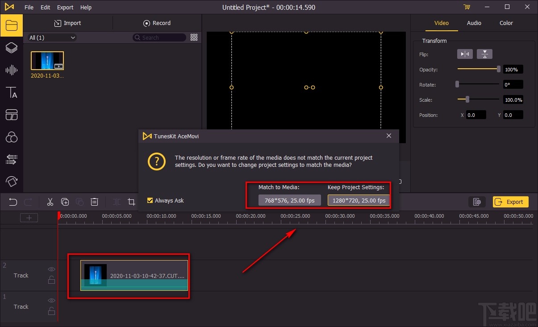Open project settings icon beside Export
538x327 pixels.
point(477,202)
